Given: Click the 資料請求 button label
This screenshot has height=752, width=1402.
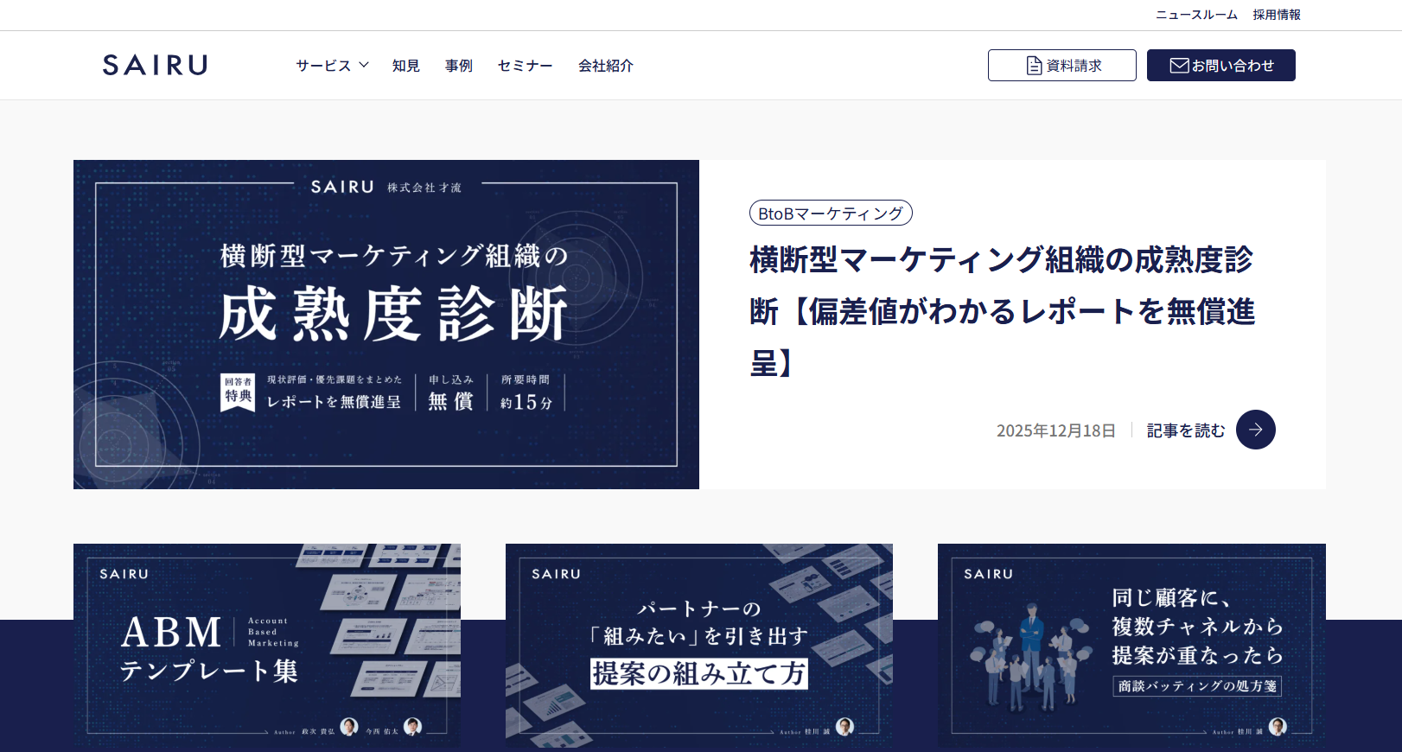Looking at the screenshot, I should [x=1074, y=66].
